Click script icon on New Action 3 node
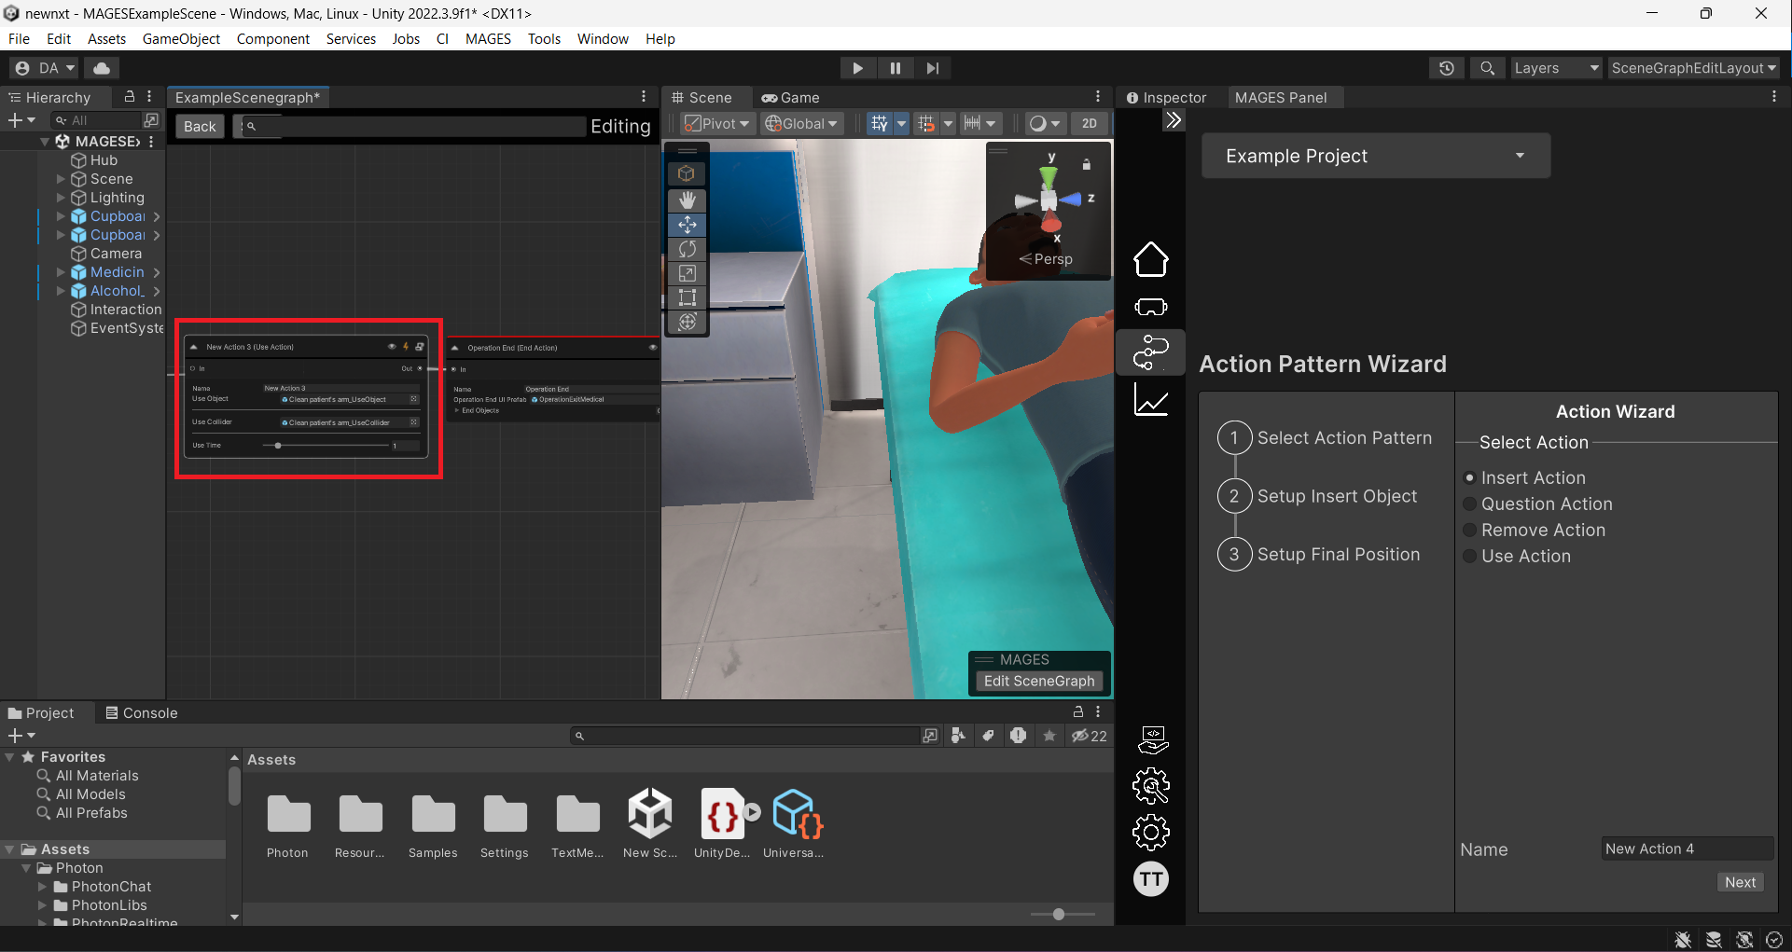This screenshot has width=1792, height=952. click(x=420, y=347)
